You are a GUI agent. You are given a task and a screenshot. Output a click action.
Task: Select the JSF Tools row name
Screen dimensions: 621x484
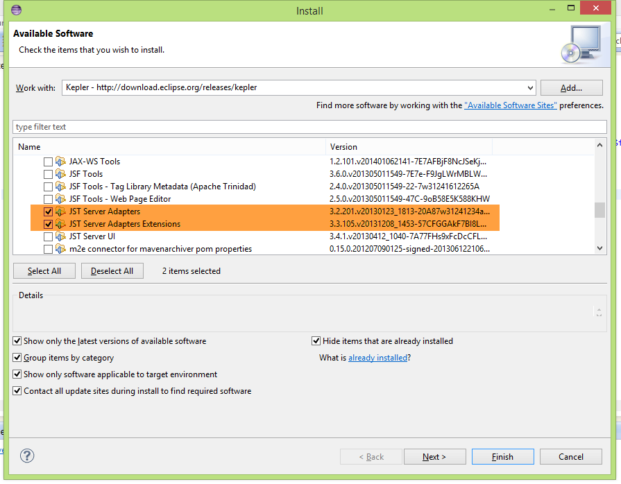[x=86, y=174]
